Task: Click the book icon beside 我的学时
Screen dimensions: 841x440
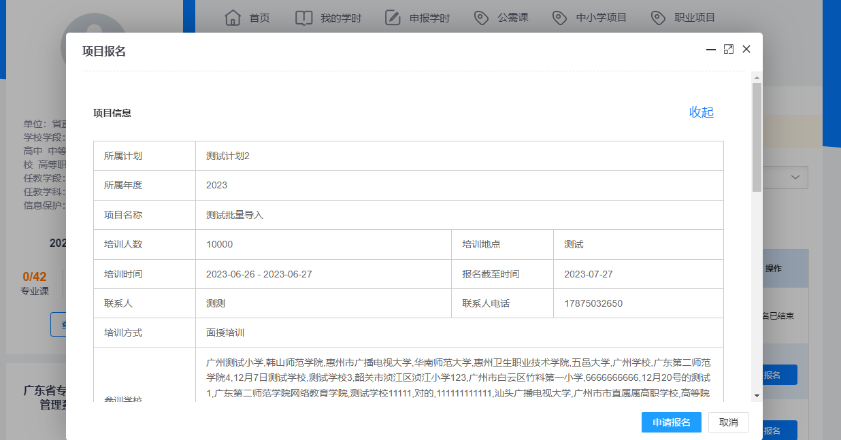Action: 303,18
